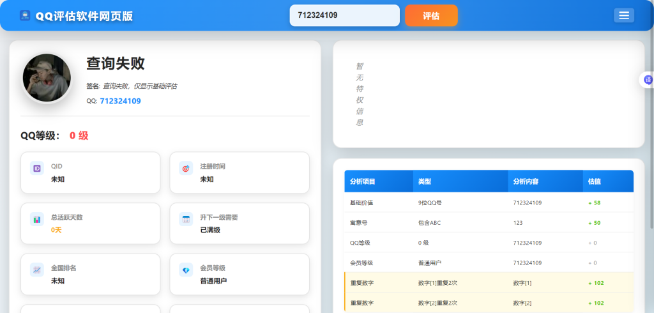Click the page vertical scrollbar
654x313 pixels.
652,130
